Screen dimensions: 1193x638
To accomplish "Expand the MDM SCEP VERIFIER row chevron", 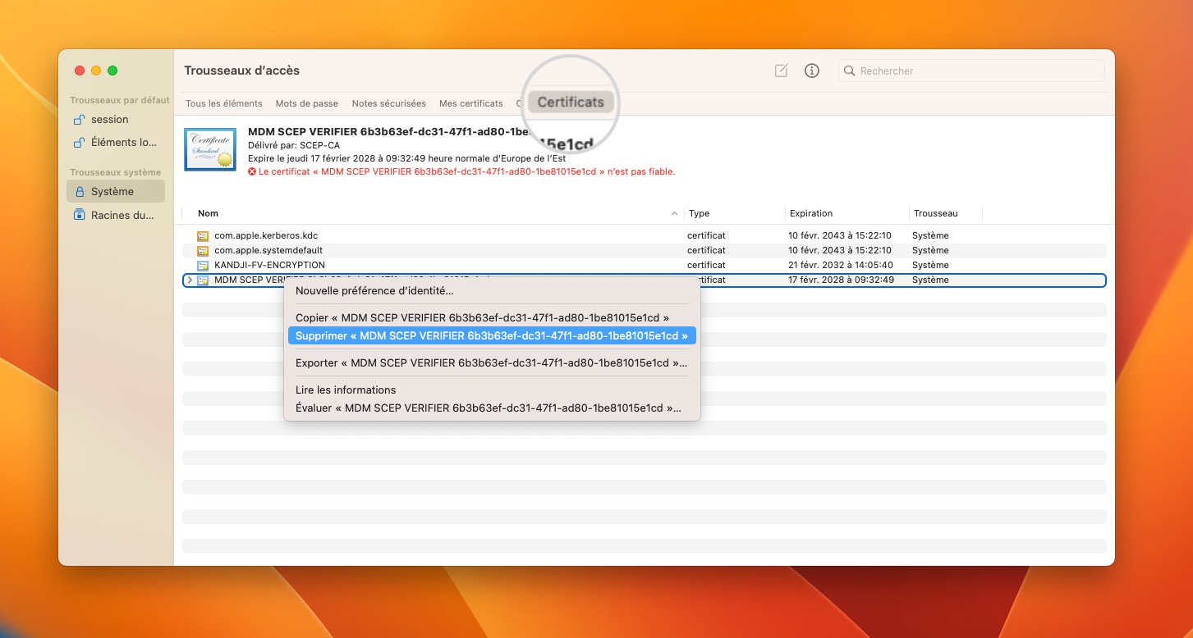I will click(x=190, y=280).
